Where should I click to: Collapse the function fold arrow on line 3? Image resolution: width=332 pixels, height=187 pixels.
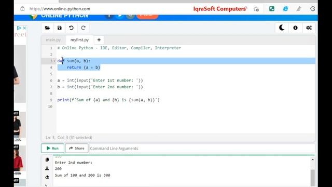point(54,61)
